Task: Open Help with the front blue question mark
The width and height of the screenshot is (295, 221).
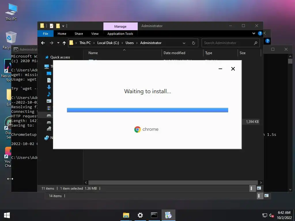Action: 260,33
